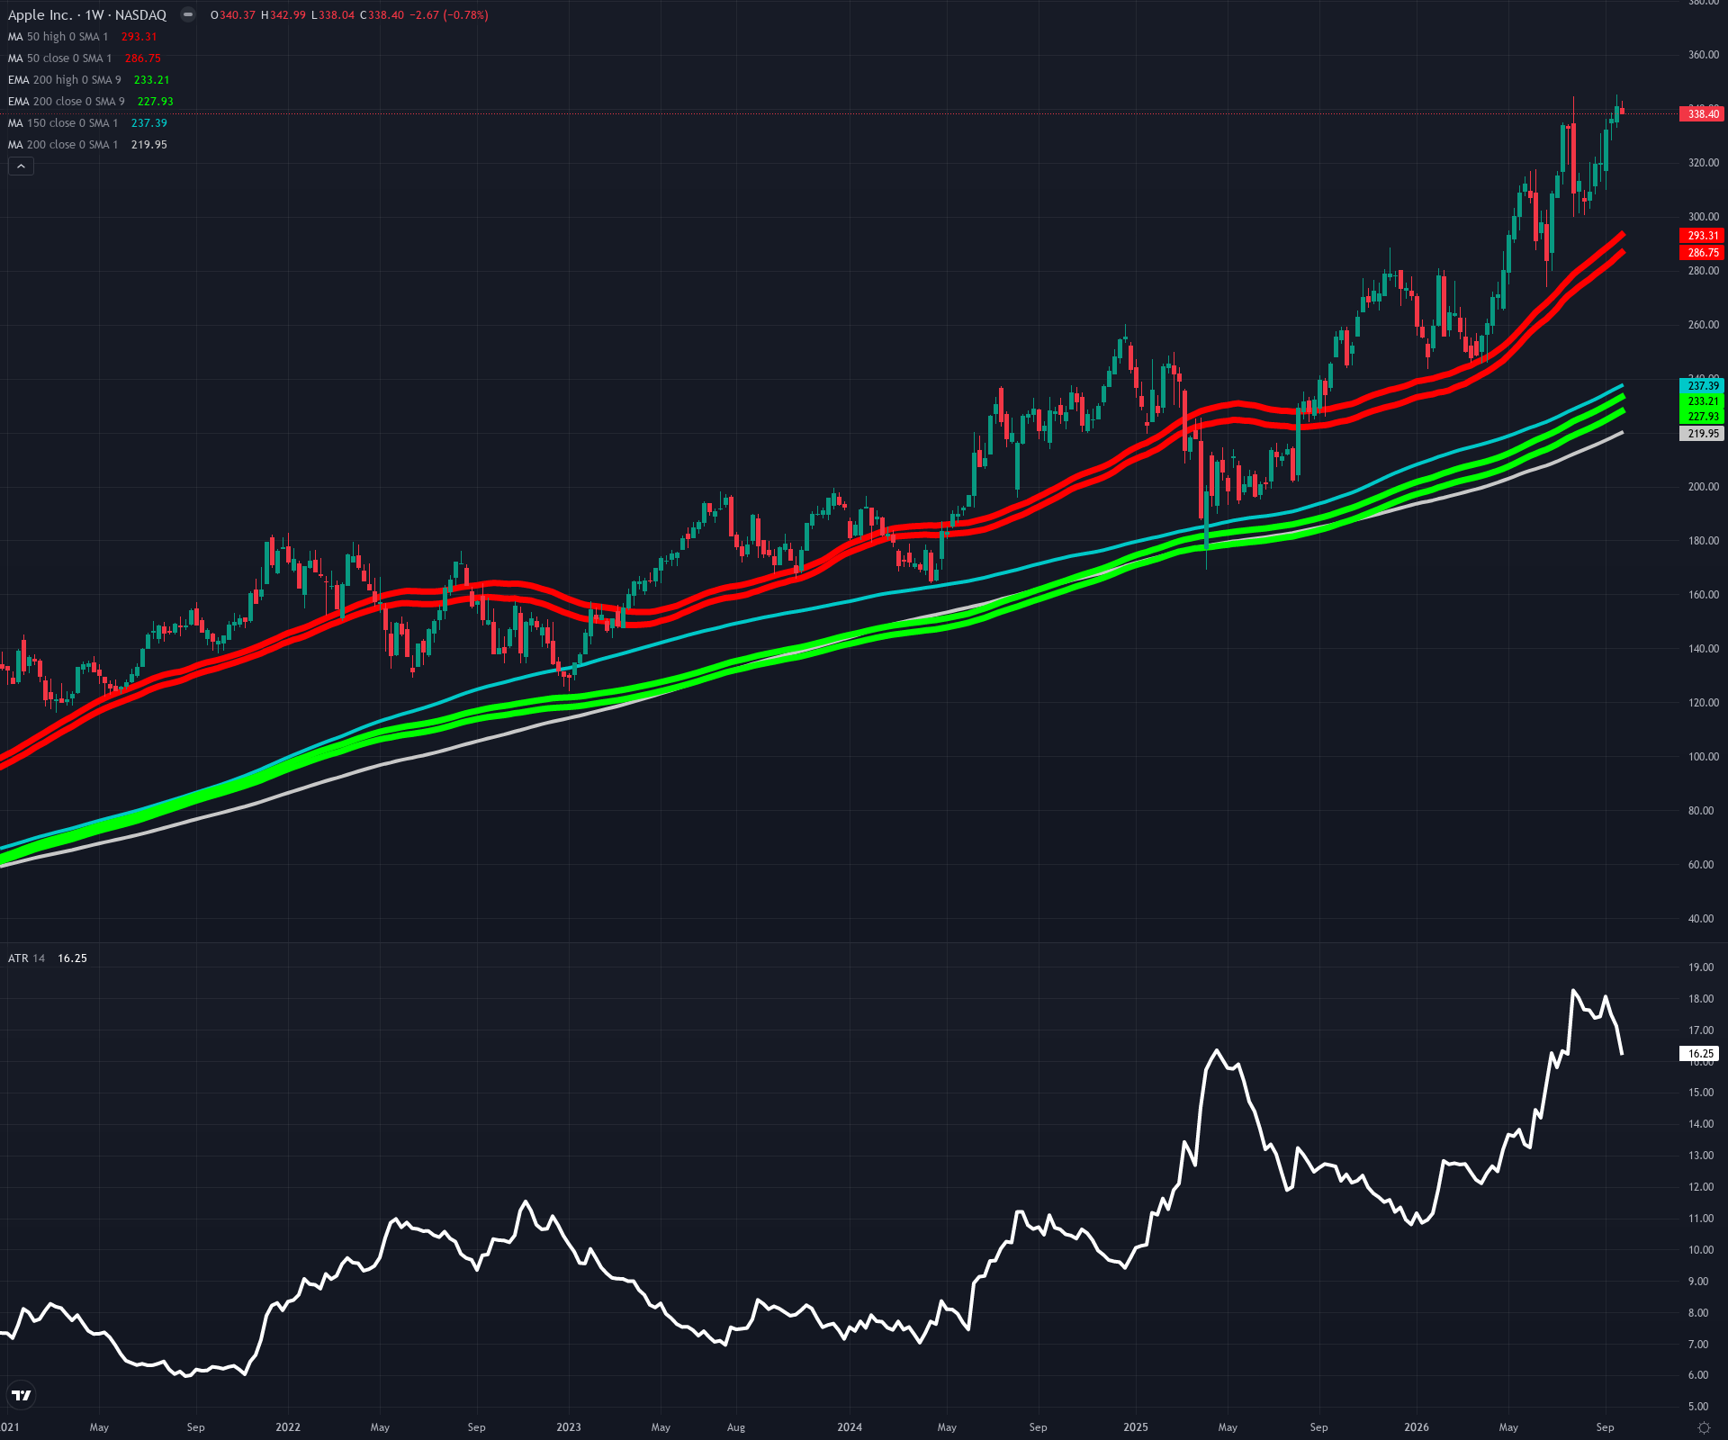Viewport: 1728px width, 1440px height.
Task: Select the MA 150 close 0 SMA 1 legend
Action: (62, 123)
